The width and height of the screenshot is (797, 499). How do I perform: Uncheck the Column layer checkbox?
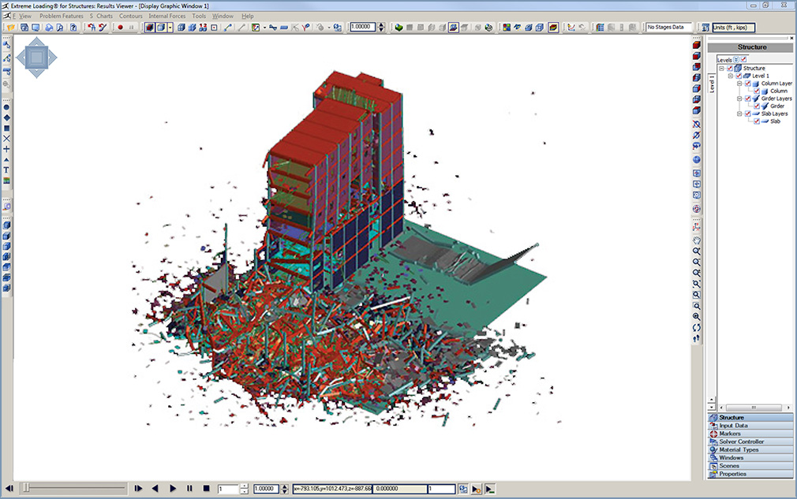(x=747, y=84)
